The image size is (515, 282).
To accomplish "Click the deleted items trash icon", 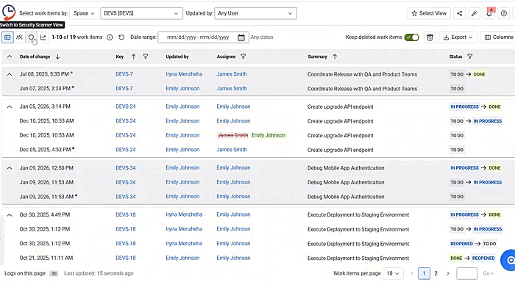I will point(430,37).
